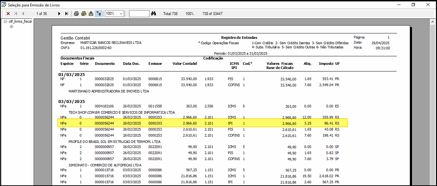This screenshot has width=437, height=186.
Task: Expand the child node under ctf_livros_fiscai
Action: tap(11, 27)
